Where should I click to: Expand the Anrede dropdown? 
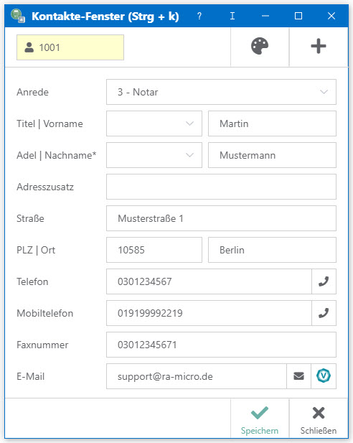point(221,92)
